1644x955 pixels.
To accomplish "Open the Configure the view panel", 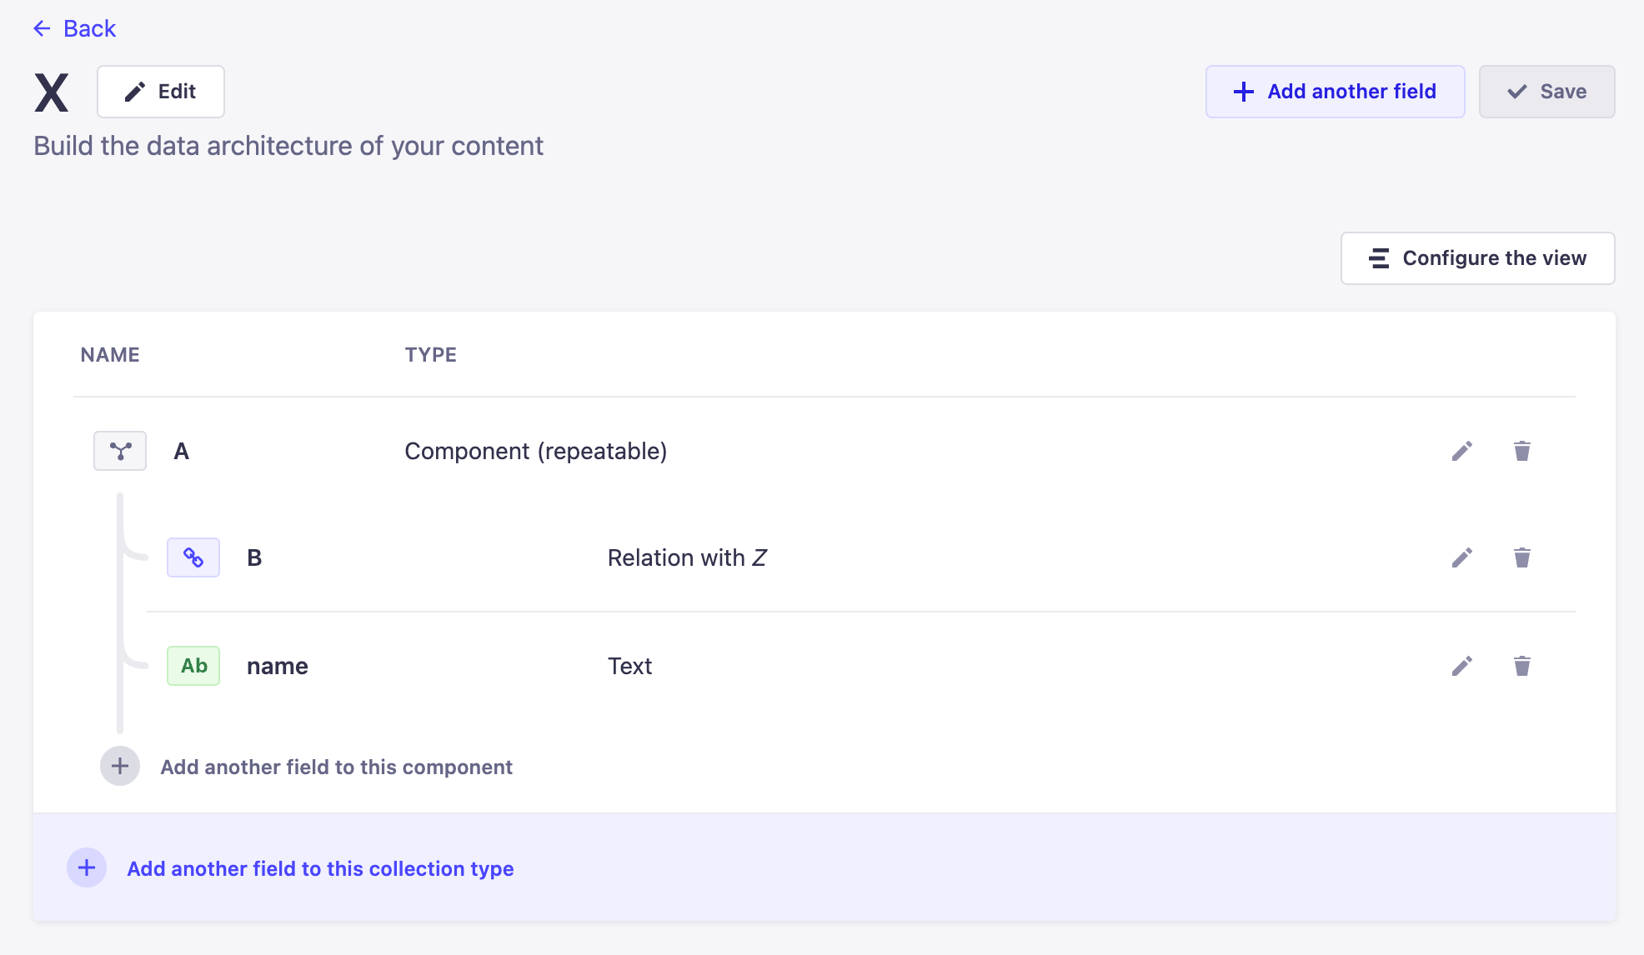I will tap(1476, 258).
